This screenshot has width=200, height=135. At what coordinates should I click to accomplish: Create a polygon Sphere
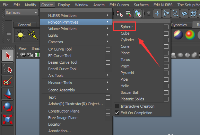127,27
